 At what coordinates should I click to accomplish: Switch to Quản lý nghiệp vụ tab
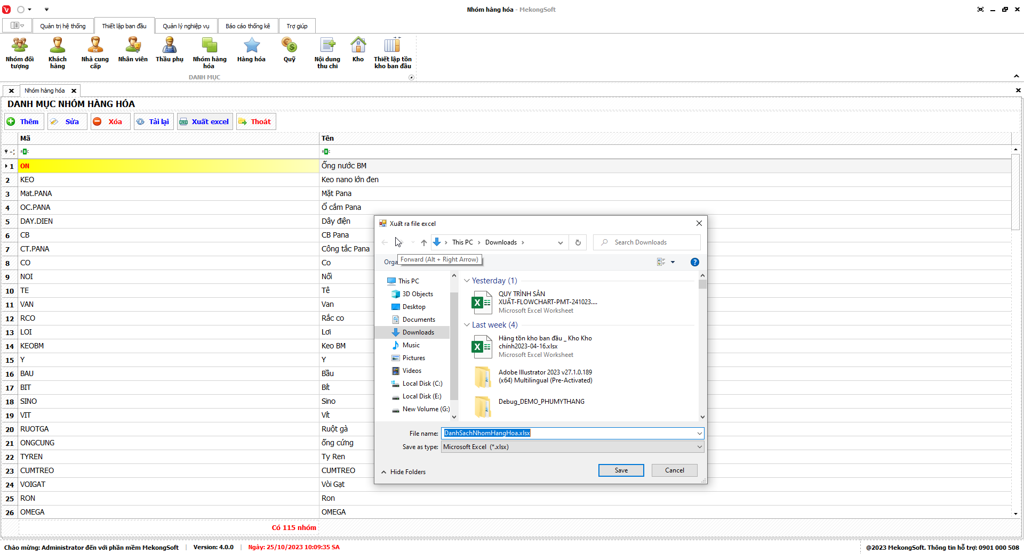[x=186, y=26]
